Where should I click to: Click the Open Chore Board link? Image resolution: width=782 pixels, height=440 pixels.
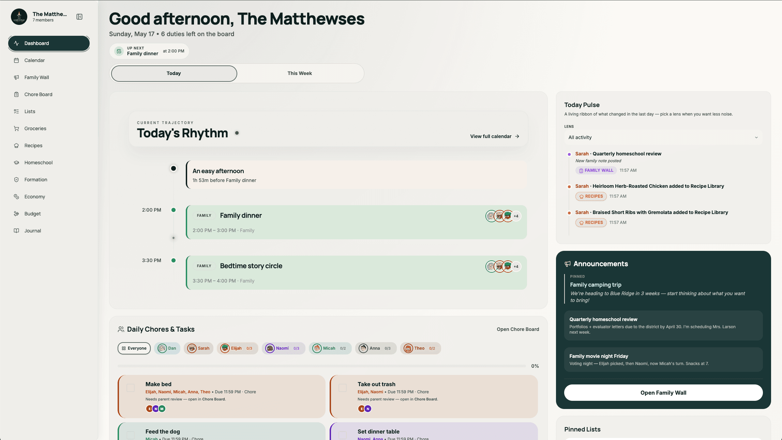pyautogui.click(x=518, y=329)
